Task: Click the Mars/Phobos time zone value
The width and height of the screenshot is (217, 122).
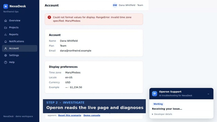Action: tap(73, 72)
